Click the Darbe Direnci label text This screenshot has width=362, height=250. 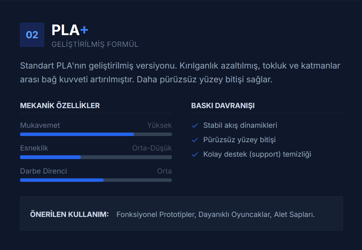click(43, 171)
